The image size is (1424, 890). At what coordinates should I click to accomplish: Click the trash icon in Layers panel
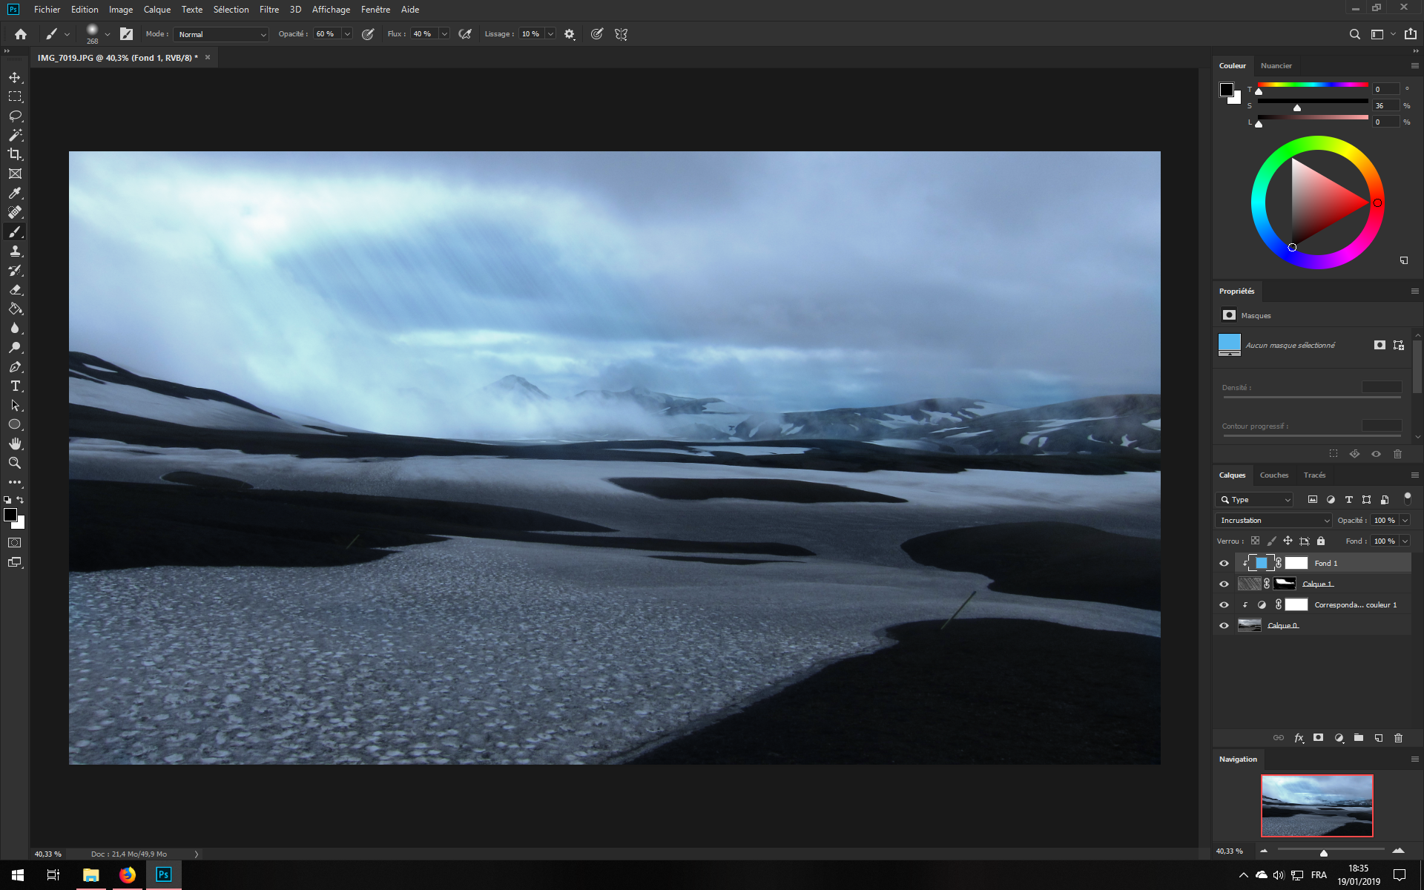(1398, 738)
